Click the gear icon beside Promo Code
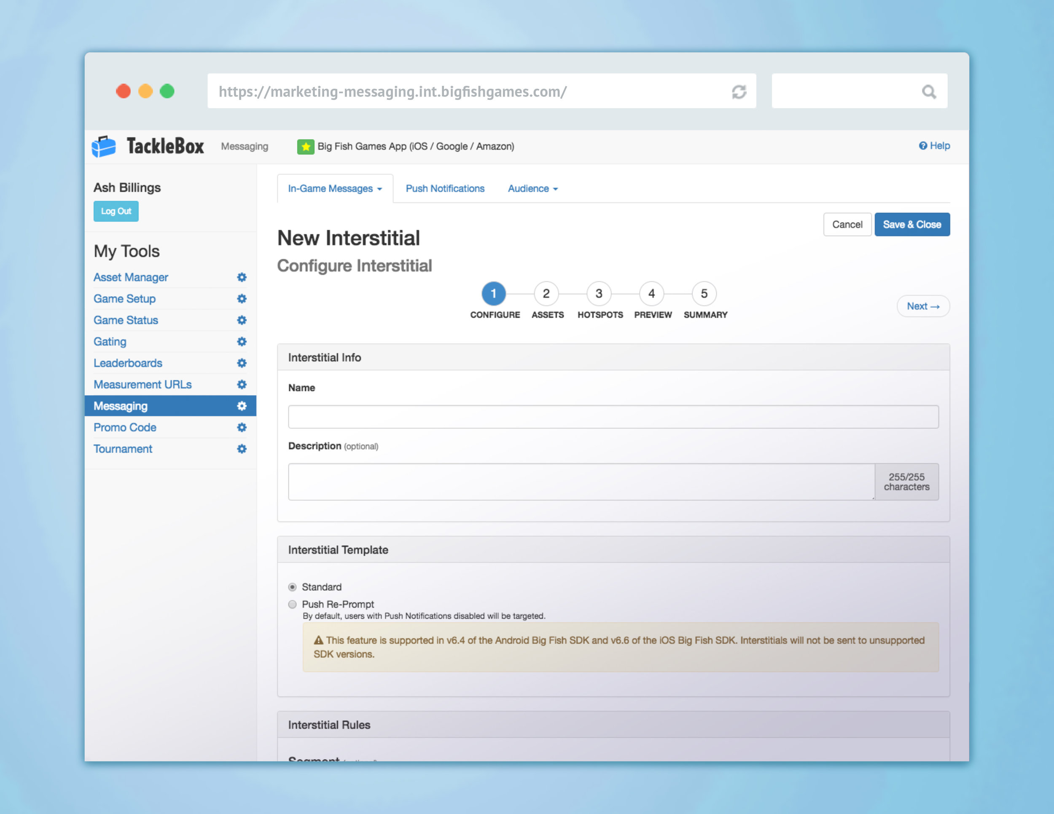 242,427
